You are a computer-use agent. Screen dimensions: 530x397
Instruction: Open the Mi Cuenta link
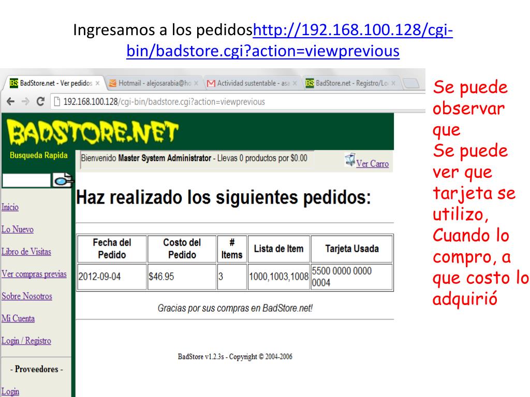pyautogui.click(x=18, y=318)
